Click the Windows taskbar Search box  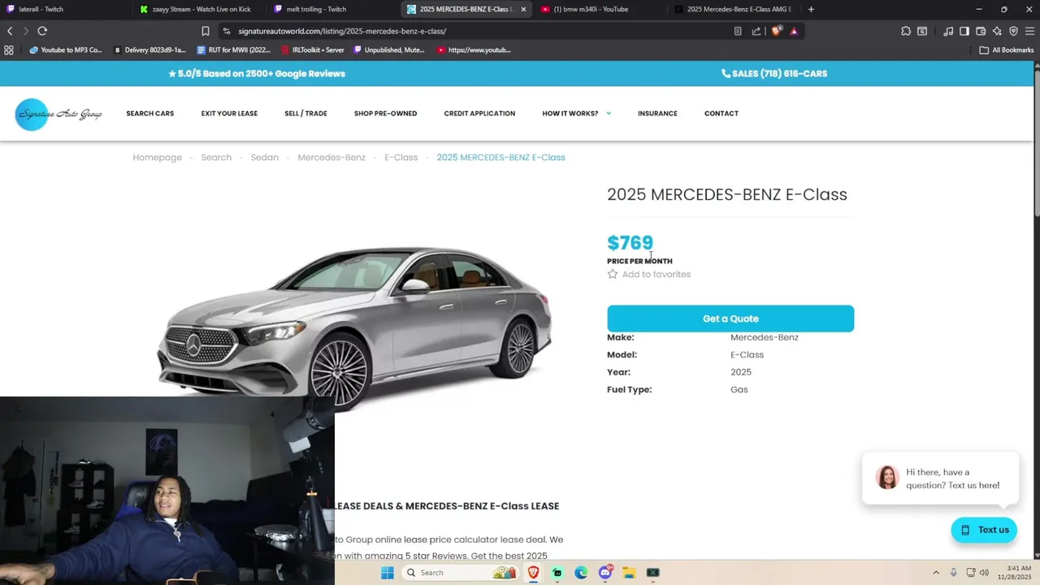[460, 573]
